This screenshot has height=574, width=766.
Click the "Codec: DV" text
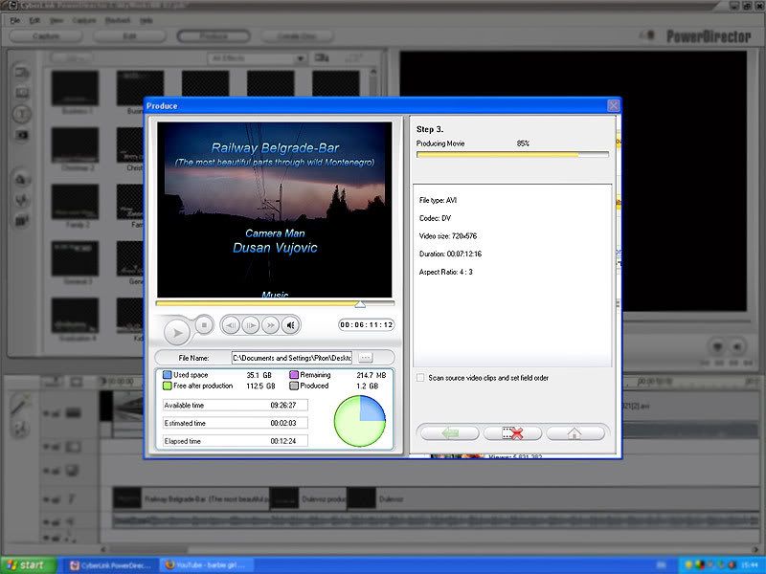tap(435, 218)
